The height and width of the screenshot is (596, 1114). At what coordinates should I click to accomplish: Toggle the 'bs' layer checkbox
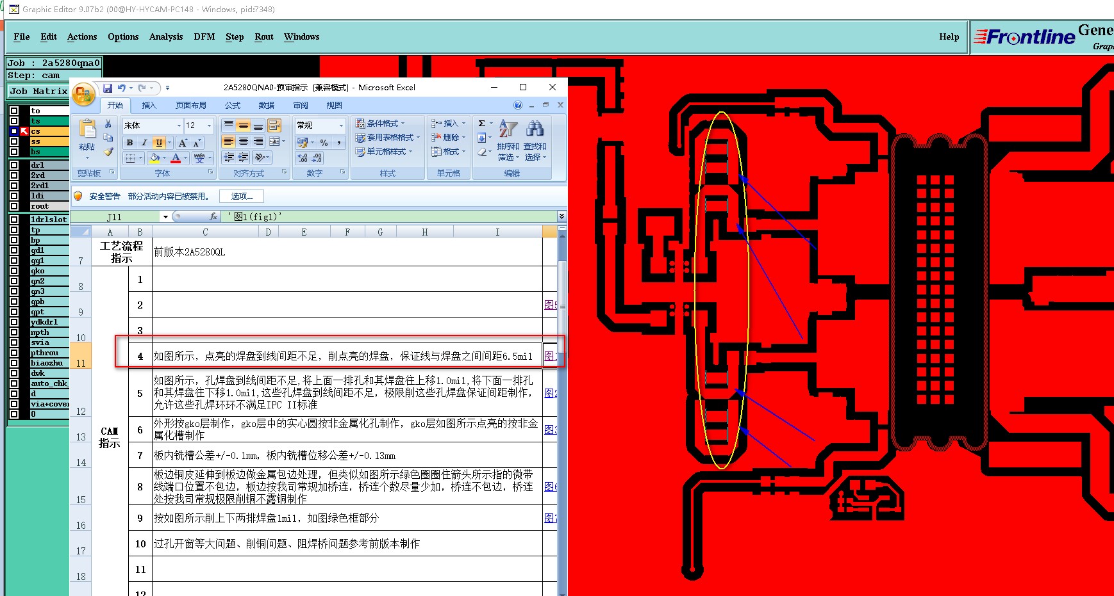pos(13,152)
